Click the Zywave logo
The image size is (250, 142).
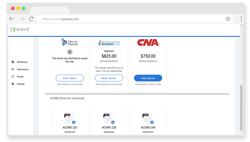pyautogui.click(x=19, y=30)
